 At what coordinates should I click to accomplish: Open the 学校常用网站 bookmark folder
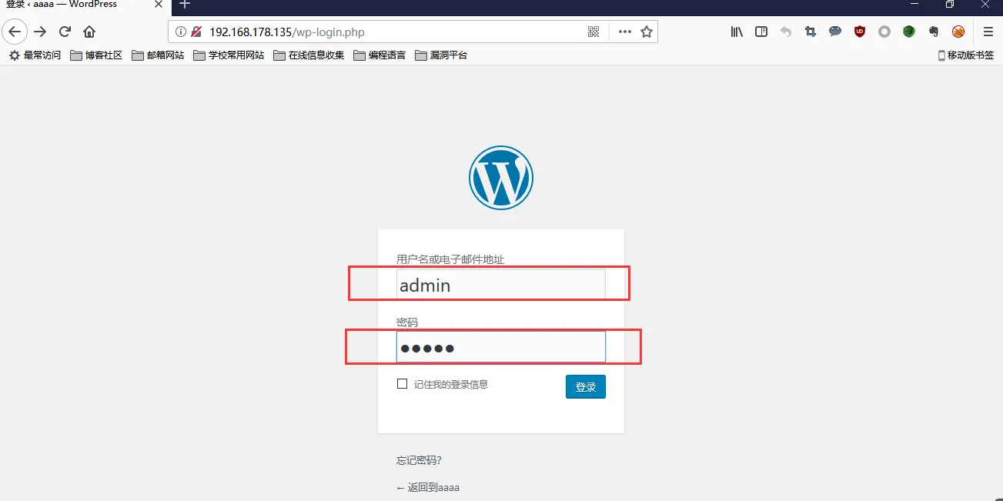pyautogui.click(x=229, y=55)
